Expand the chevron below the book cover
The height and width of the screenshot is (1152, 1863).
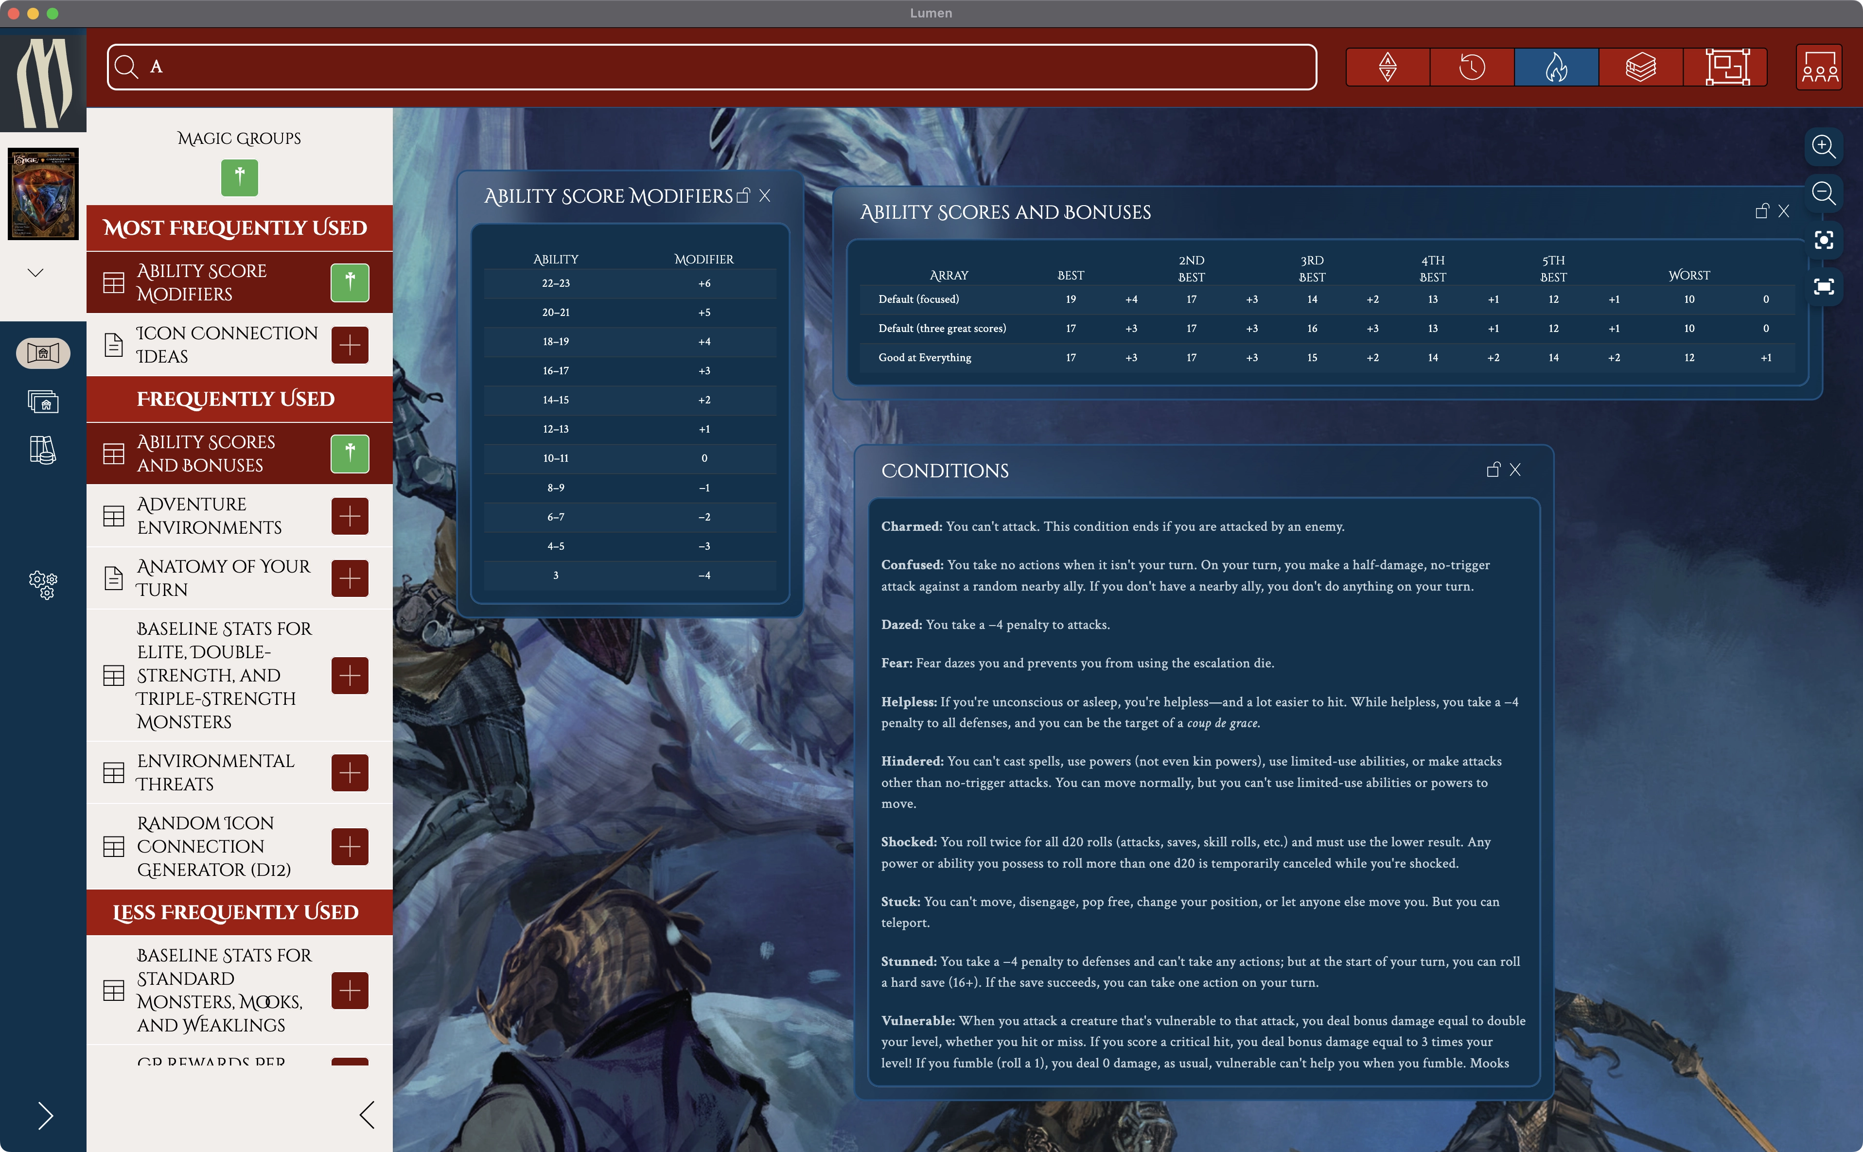(x=35, y=272)
